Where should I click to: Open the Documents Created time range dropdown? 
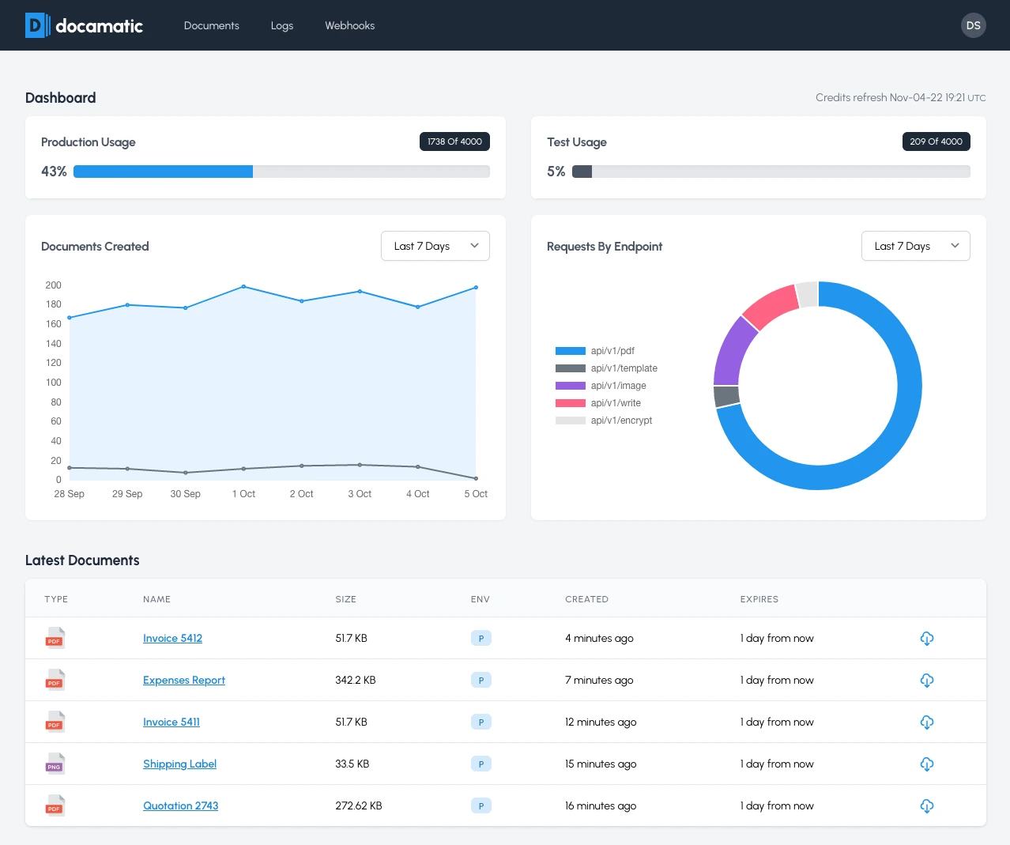click(x=435, y=246)
